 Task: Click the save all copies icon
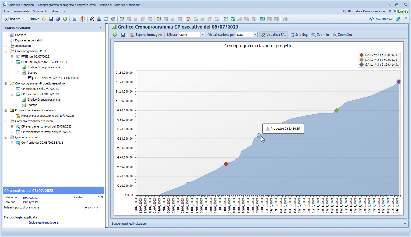pyautogui.click(x=58, y=19)
